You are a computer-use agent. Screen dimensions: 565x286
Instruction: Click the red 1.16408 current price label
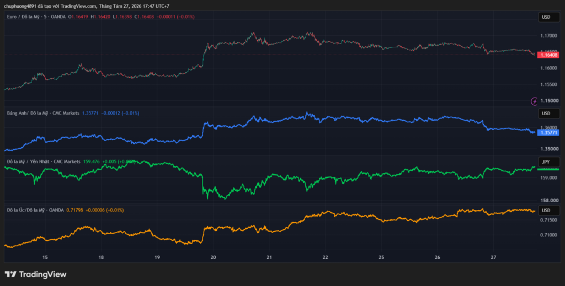548,55
